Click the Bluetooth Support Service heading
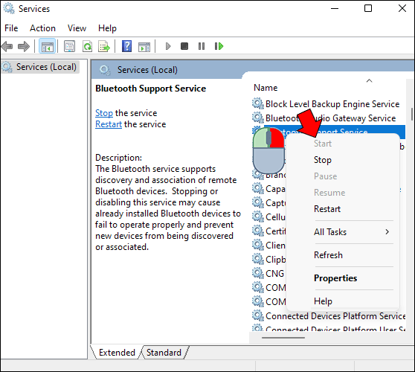415x372 pixels. [x=150, y=89]
